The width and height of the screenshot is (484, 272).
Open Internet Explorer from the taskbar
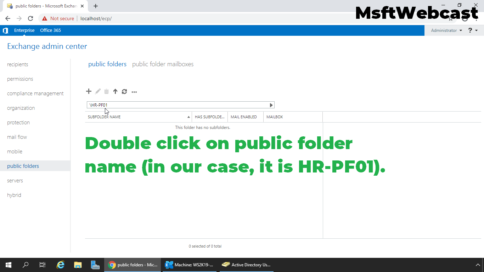(60, 265)
